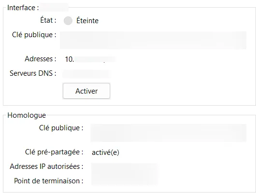Select the Adresses value starting with 10.
This screenshot has width=256, height=193.
[90, 59]
